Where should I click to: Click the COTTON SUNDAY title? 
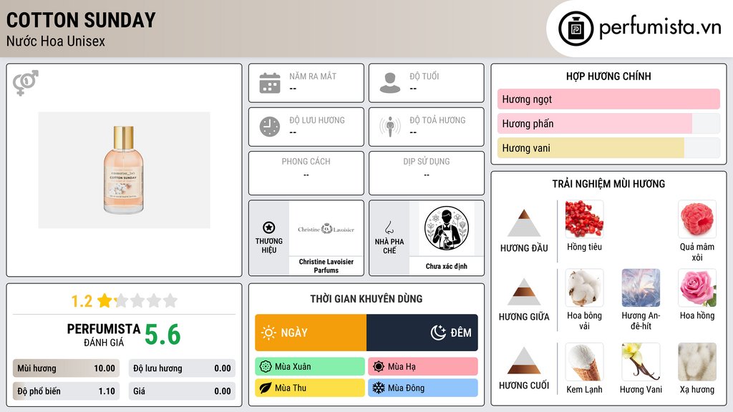click(x=81, y=20)
